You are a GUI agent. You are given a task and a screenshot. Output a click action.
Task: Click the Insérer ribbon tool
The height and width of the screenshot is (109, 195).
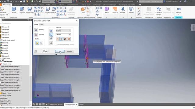[131, 10]
